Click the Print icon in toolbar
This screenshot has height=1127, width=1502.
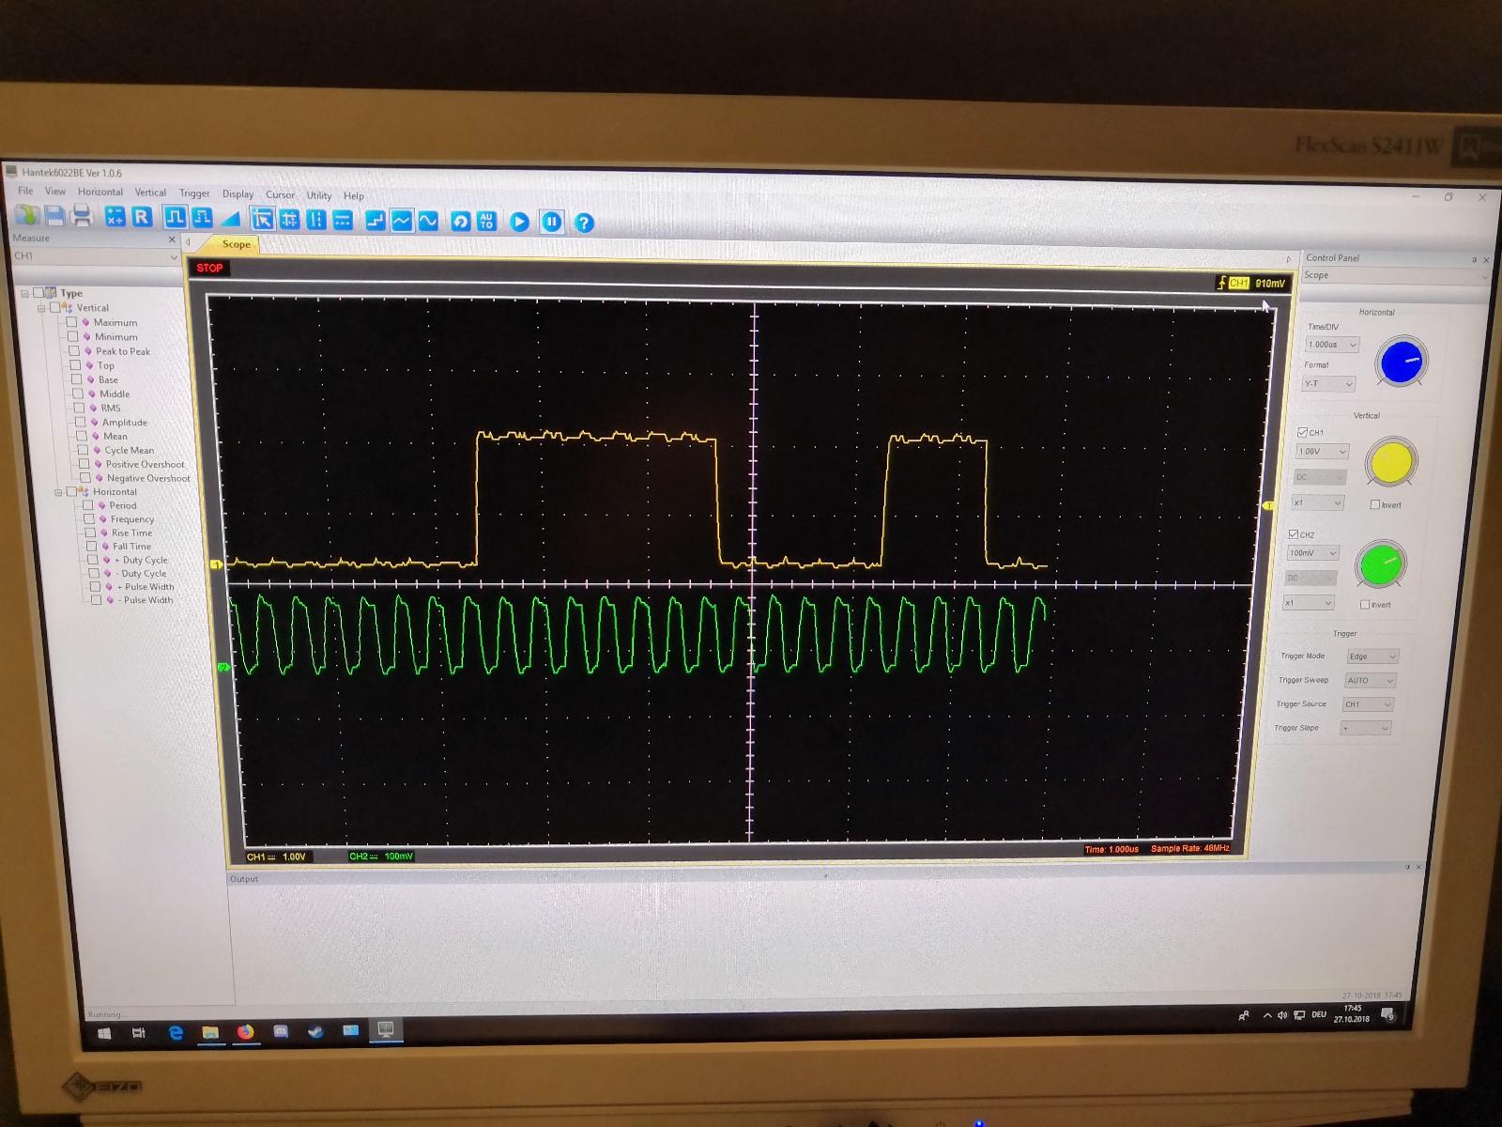(82, 217)
